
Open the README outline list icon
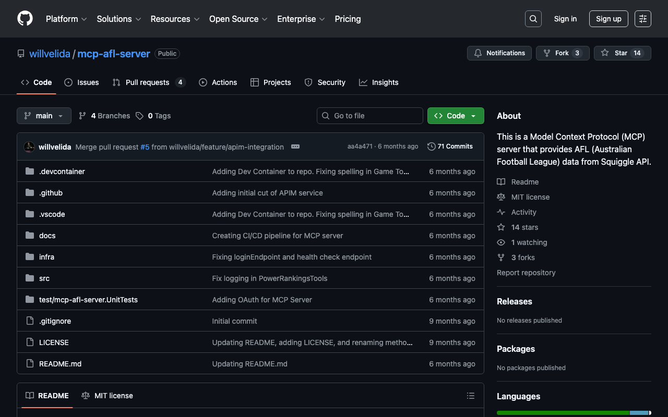pos(470,396)
